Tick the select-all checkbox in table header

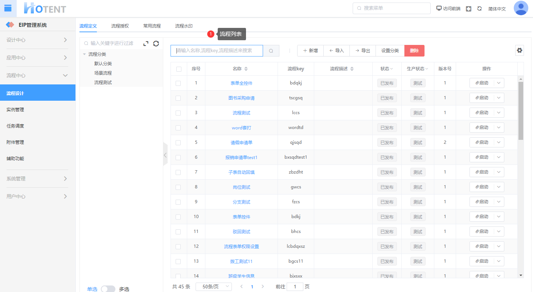(179, 69)
